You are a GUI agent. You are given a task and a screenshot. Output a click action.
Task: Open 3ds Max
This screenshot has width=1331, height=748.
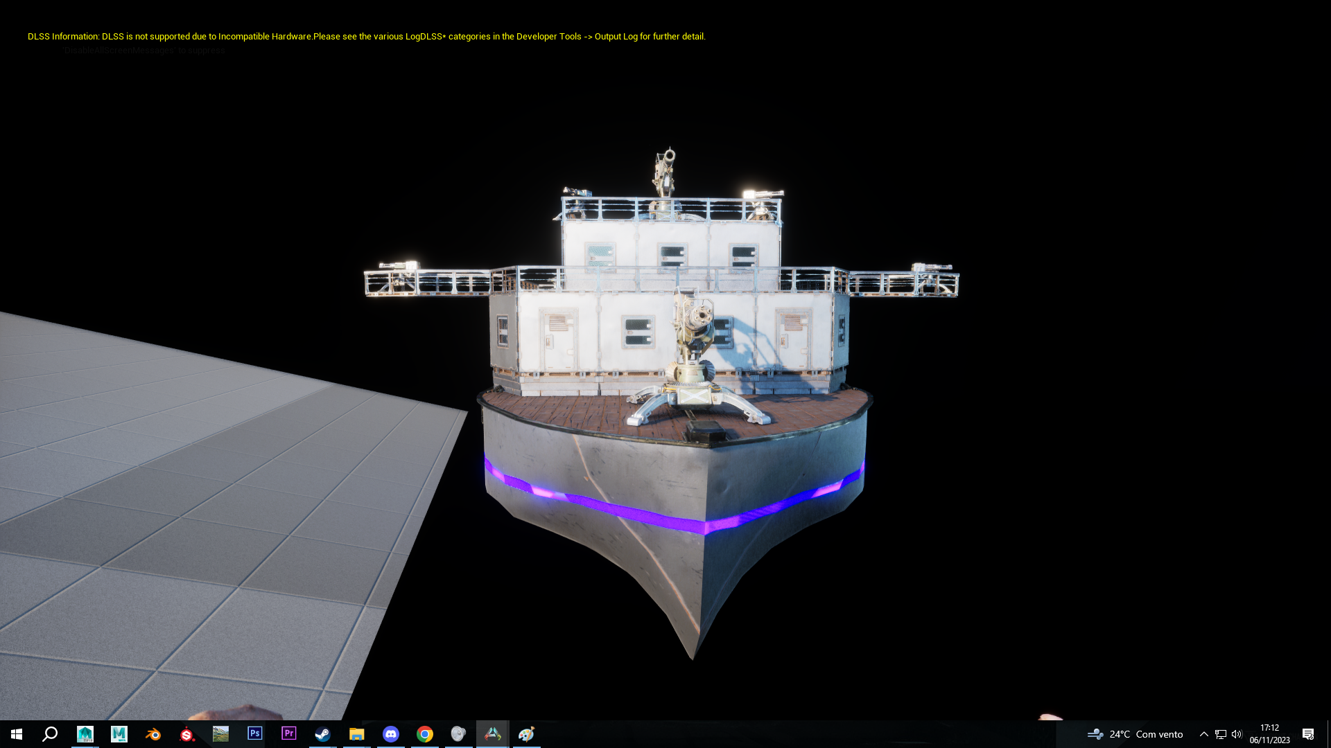pos(85,734)
